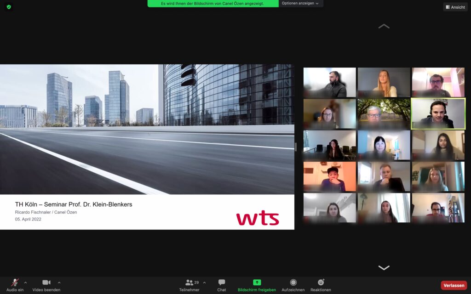471x294 pixels.
Task: Select man with glasses in pink room video tile
Action: point(438,82)
